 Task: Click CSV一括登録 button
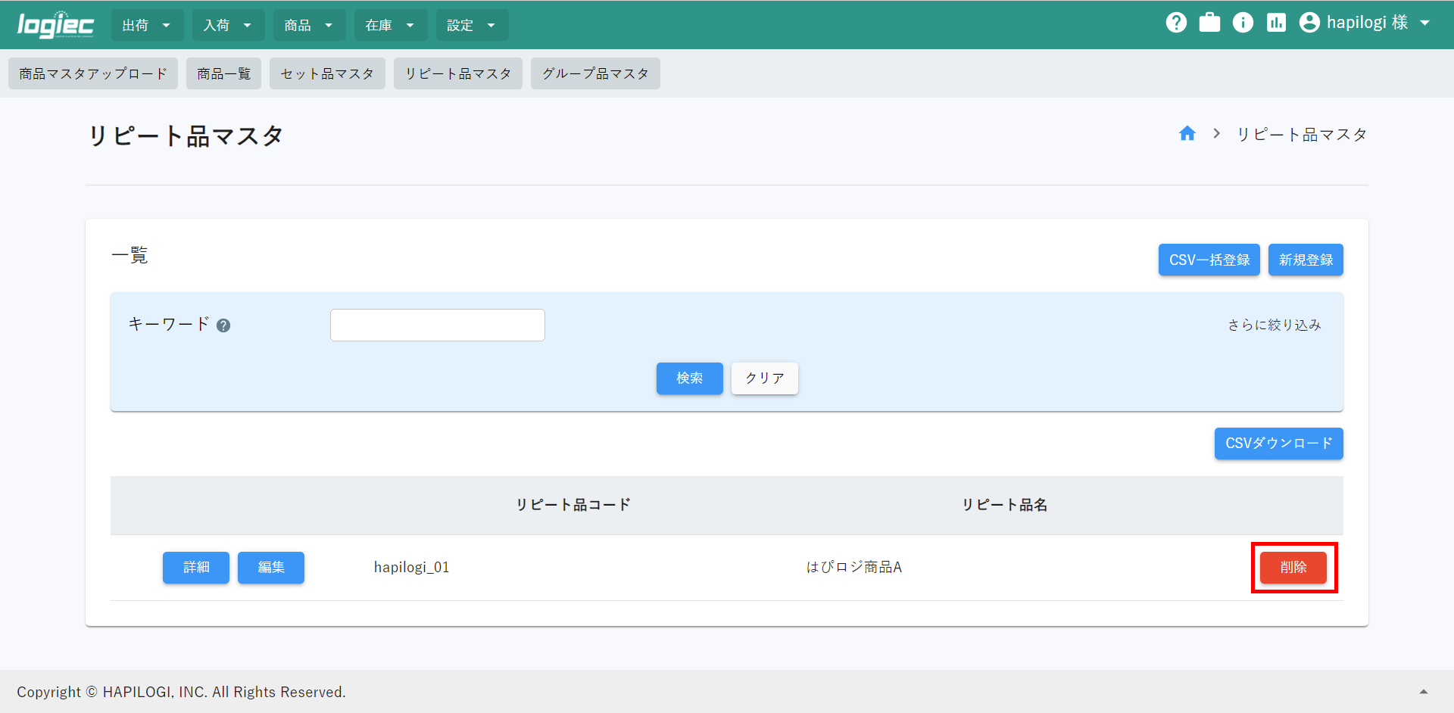[1209, 260]
